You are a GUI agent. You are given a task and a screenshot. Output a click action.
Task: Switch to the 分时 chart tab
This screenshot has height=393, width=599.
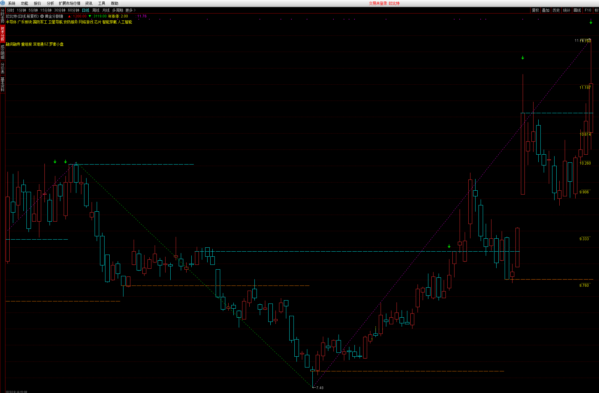pos(11,10)
